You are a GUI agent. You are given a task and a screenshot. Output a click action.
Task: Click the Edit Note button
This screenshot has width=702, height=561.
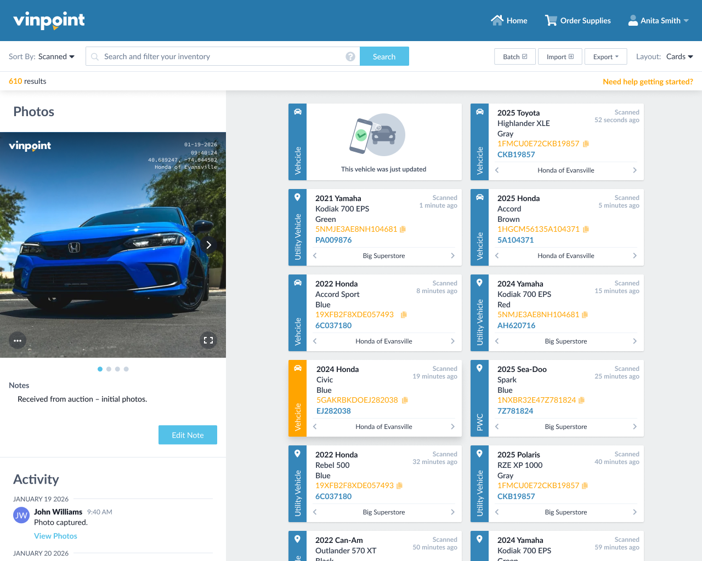[x=188, y=435]
